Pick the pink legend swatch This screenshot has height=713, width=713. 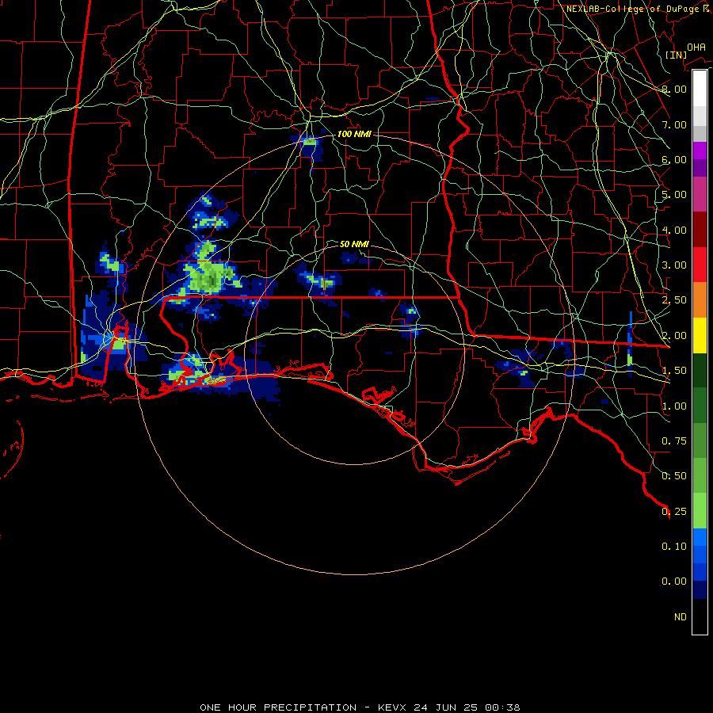[x=700, y=195]
